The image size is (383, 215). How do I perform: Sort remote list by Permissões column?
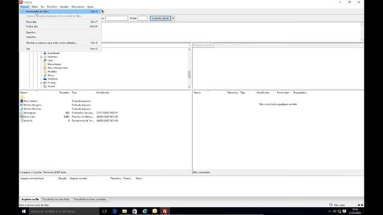(283, 93)
